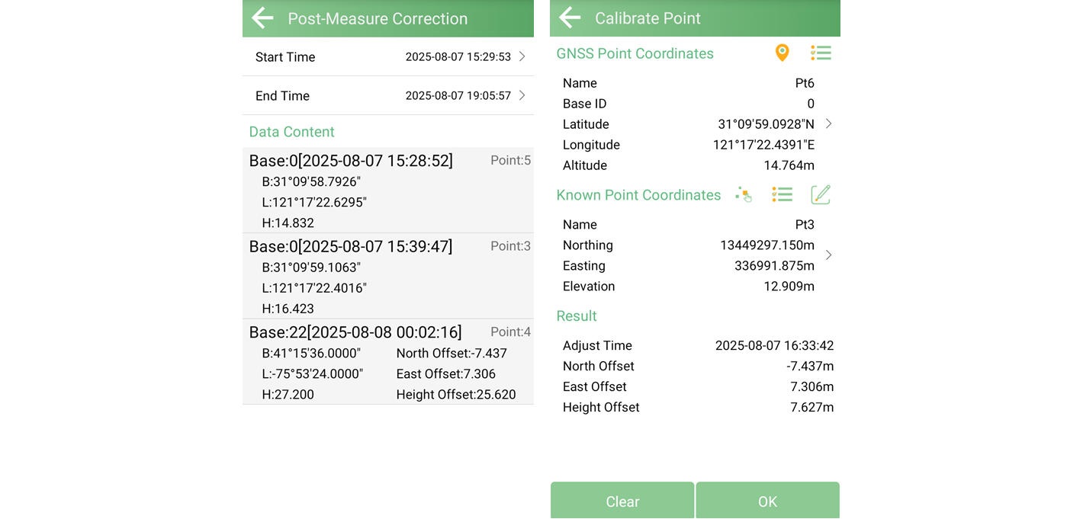Tap orange location pin for GNSS point
Image resolution: width=1083 pixels, height=519 pixels.
tap(782, 53)
